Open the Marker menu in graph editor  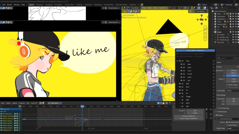[15, 103]
